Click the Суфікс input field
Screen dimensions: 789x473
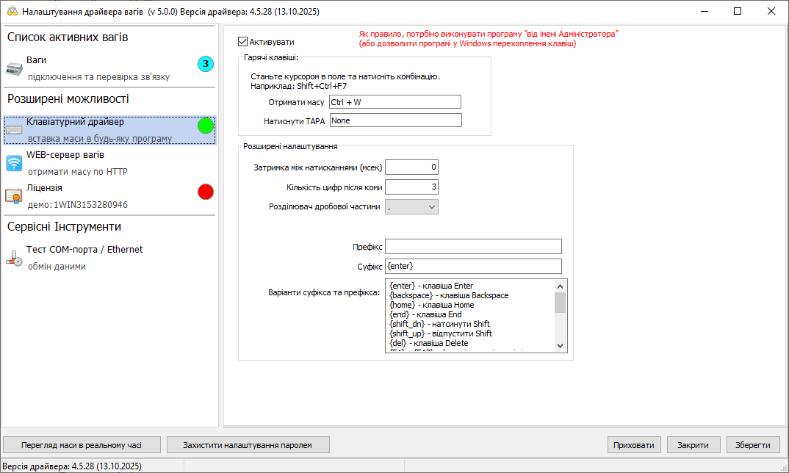(473, 266)
